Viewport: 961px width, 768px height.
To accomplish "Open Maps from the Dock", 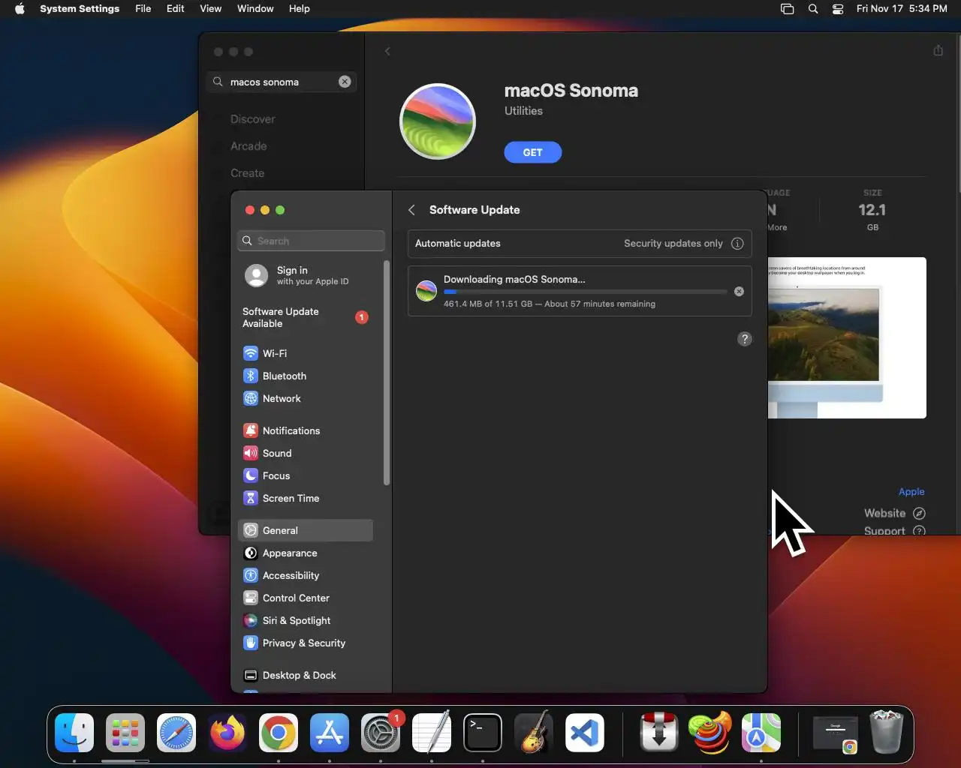I will point(761,733).
